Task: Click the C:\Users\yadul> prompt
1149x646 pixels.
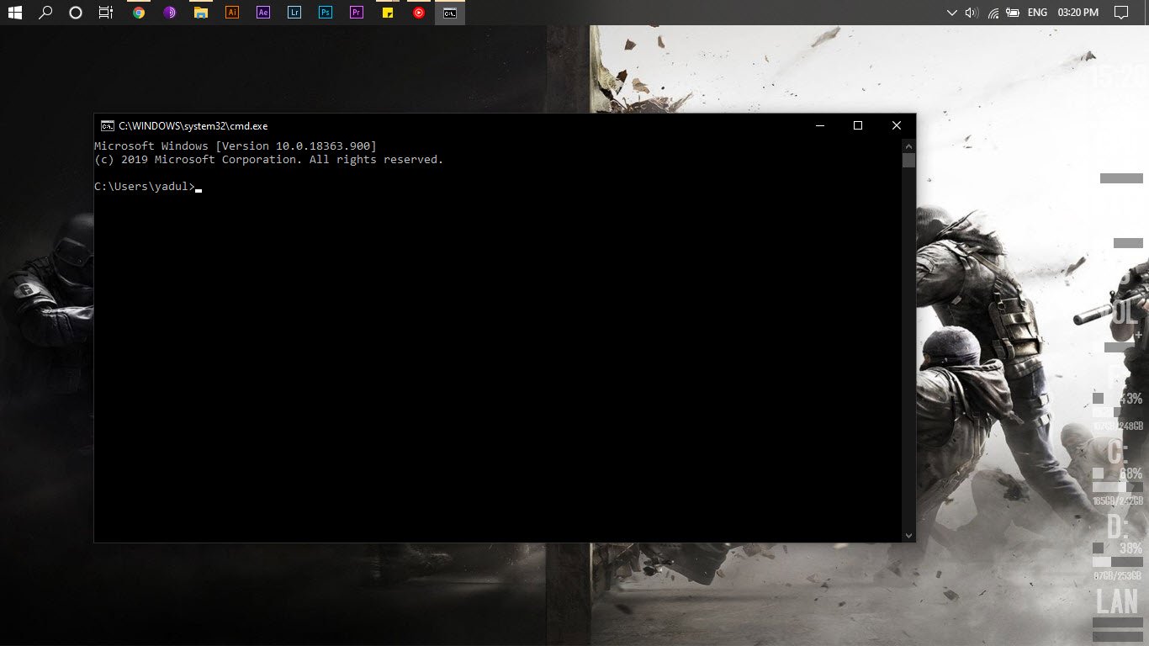Action: click(145, 187)
